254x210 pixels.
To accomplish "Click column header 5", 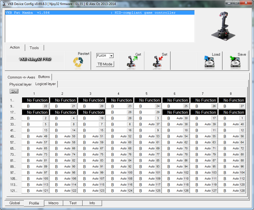I will pos(146,94).
